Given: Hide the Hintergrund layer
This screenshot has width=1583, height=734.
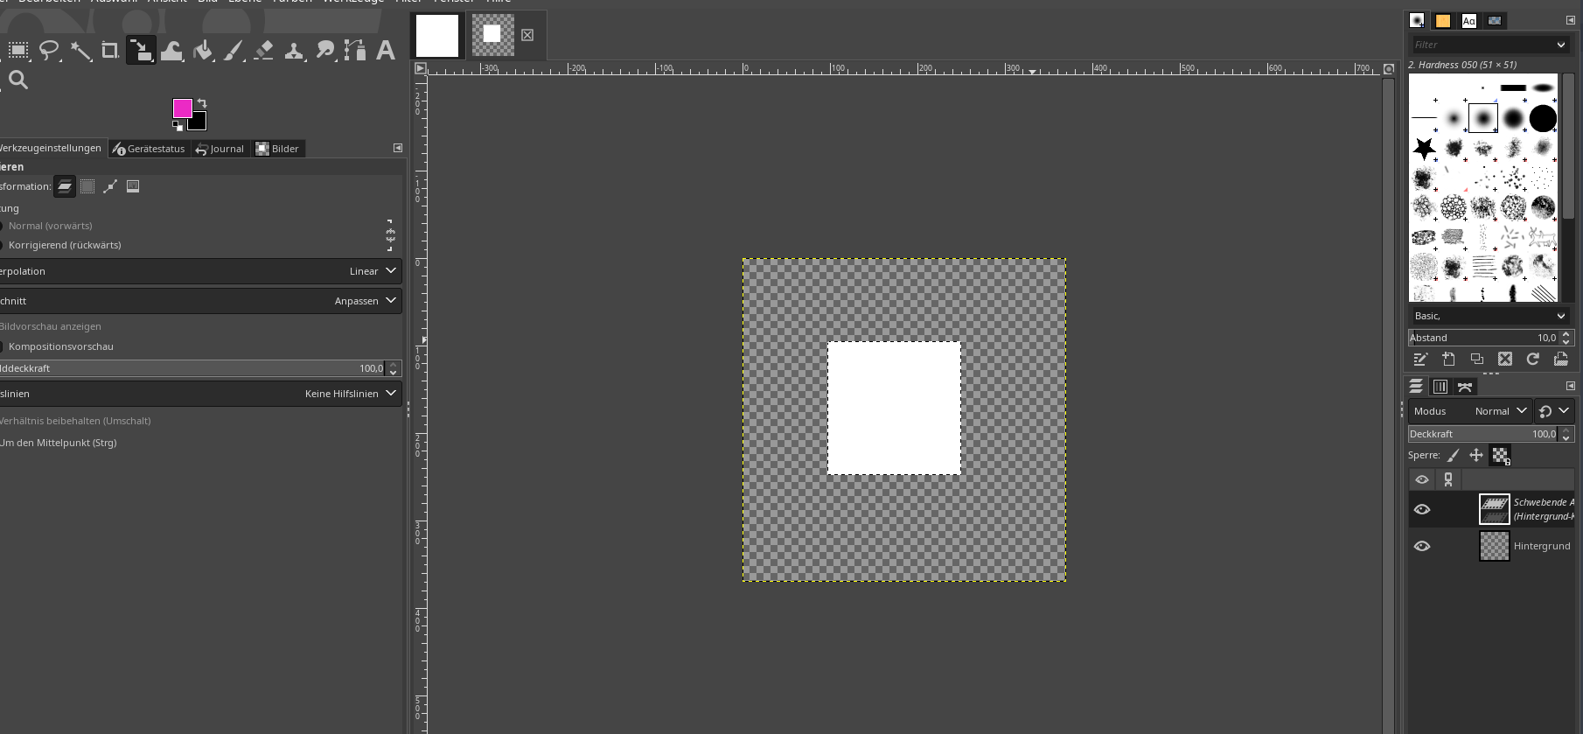Looking at the screenshot, I should (1422, 546).
